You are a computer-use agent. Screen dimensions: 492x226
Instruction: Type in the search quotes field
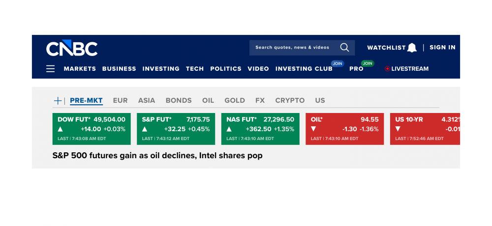point(293,48)
